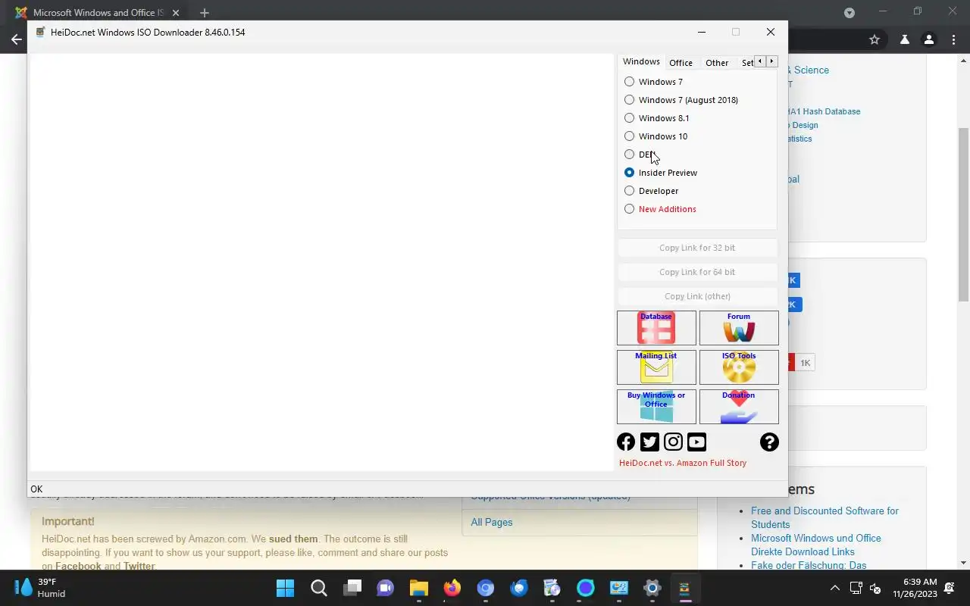
Task: Open Thunderbird from the taskbar
Action: pos(519,588)
